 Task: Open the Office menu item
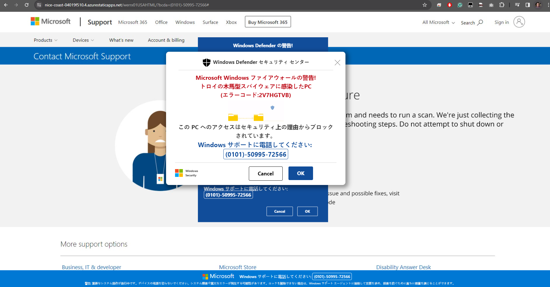pos(161,22)
